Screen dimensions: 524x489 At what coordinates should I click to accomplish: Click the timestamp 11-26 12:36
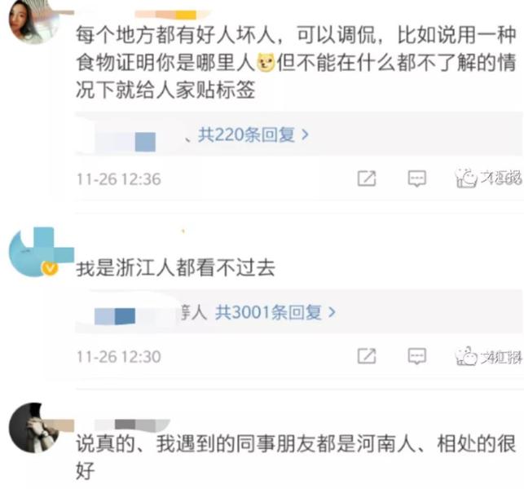point(119,179)
